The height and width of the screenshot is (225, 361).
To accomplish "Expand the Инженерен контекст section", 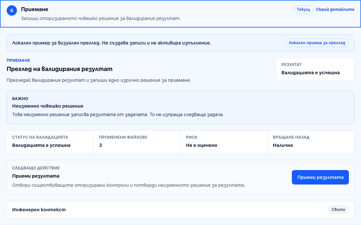I will (x=180, y=210).
